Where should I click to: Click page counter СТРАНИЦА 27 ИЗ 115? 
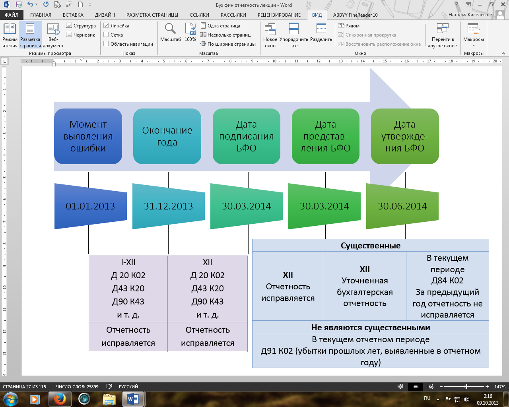24,386
